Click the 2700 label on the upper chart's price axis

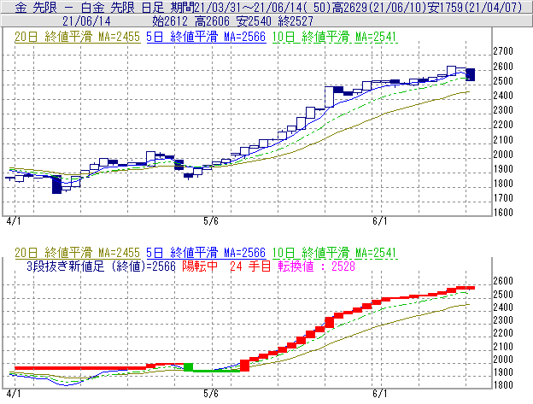click(x=503, y=51)
